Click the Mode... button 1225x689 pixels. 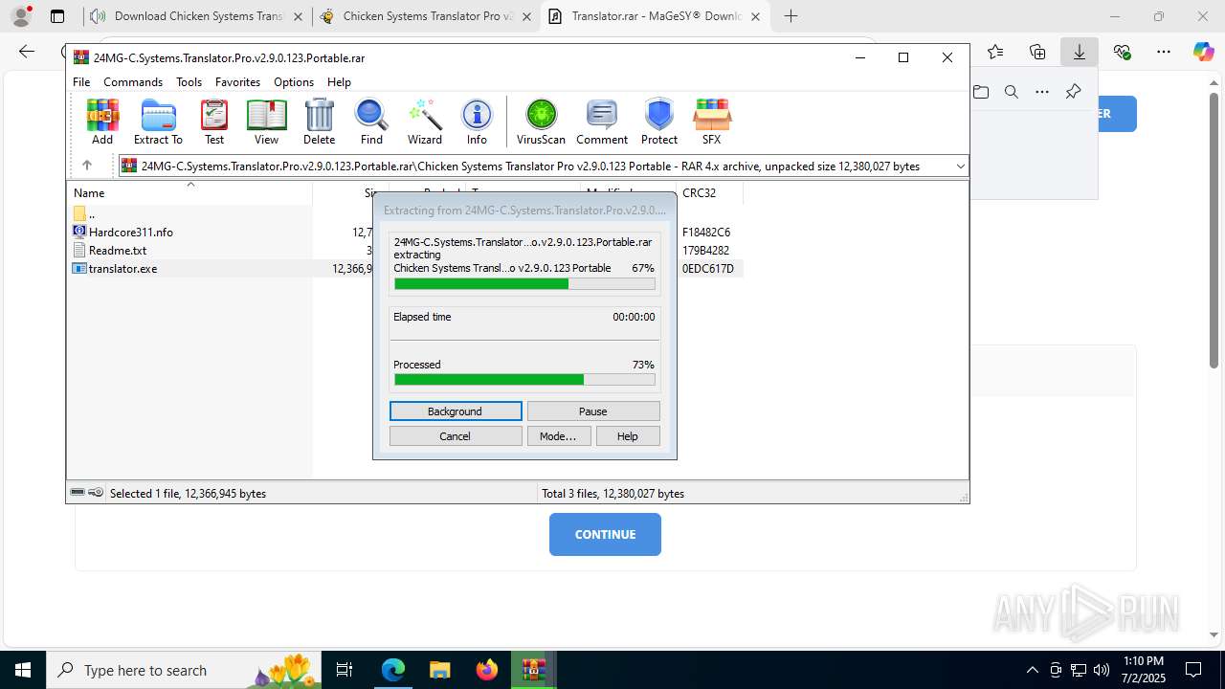point(559,436)
